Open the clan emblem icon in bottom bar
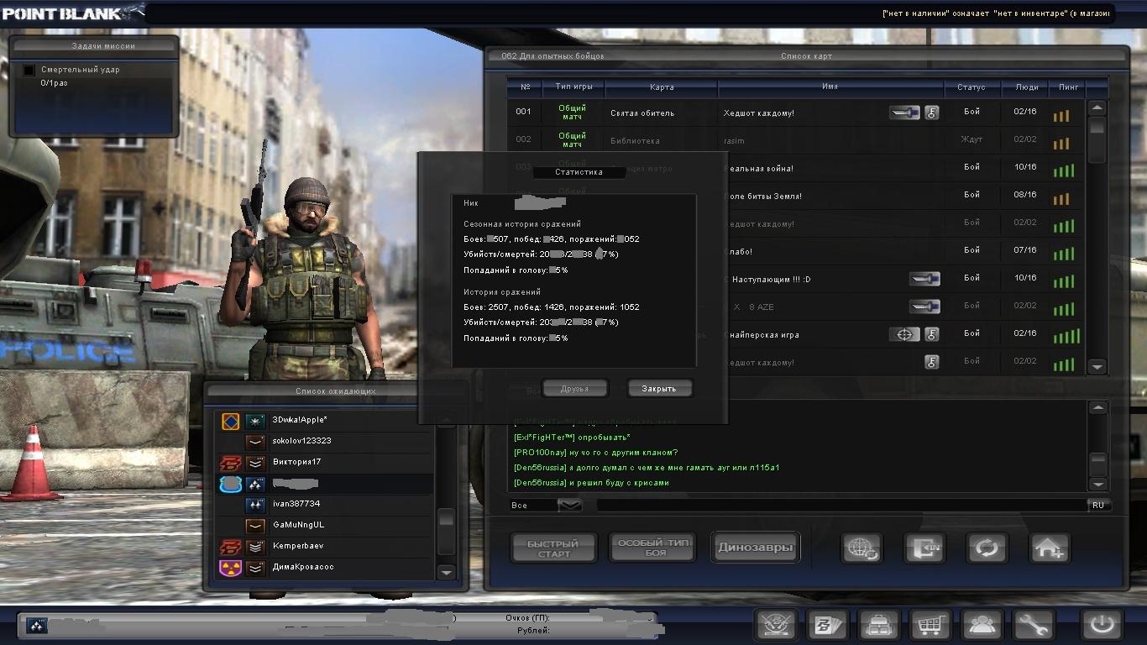The width and height of the screenshot is (1147, 645). [776, 625]
